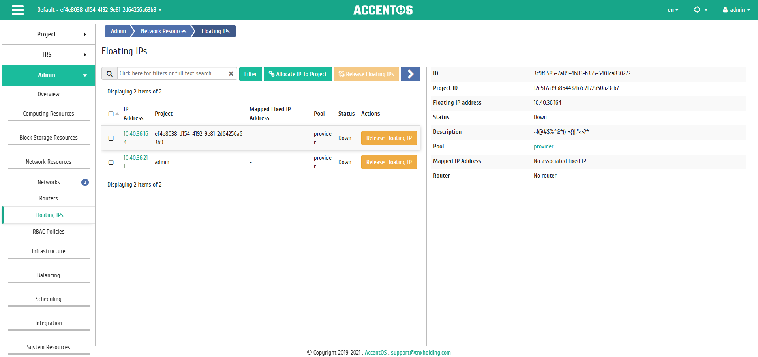Click 'No associated fixed IP' text
This screenshot has height=357, width=758.
tap(560, 161)
